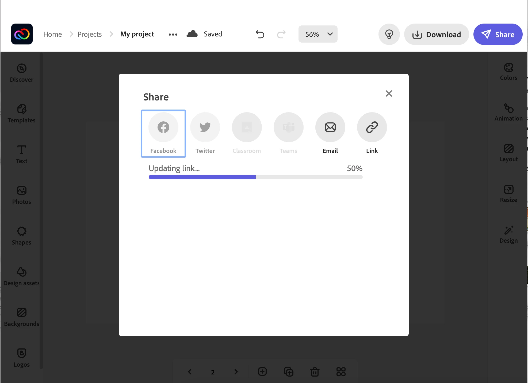The width and height of the screenshot is (528, 383).
Task: Delete the current page with trash icon
Action: tap(315, 372)
